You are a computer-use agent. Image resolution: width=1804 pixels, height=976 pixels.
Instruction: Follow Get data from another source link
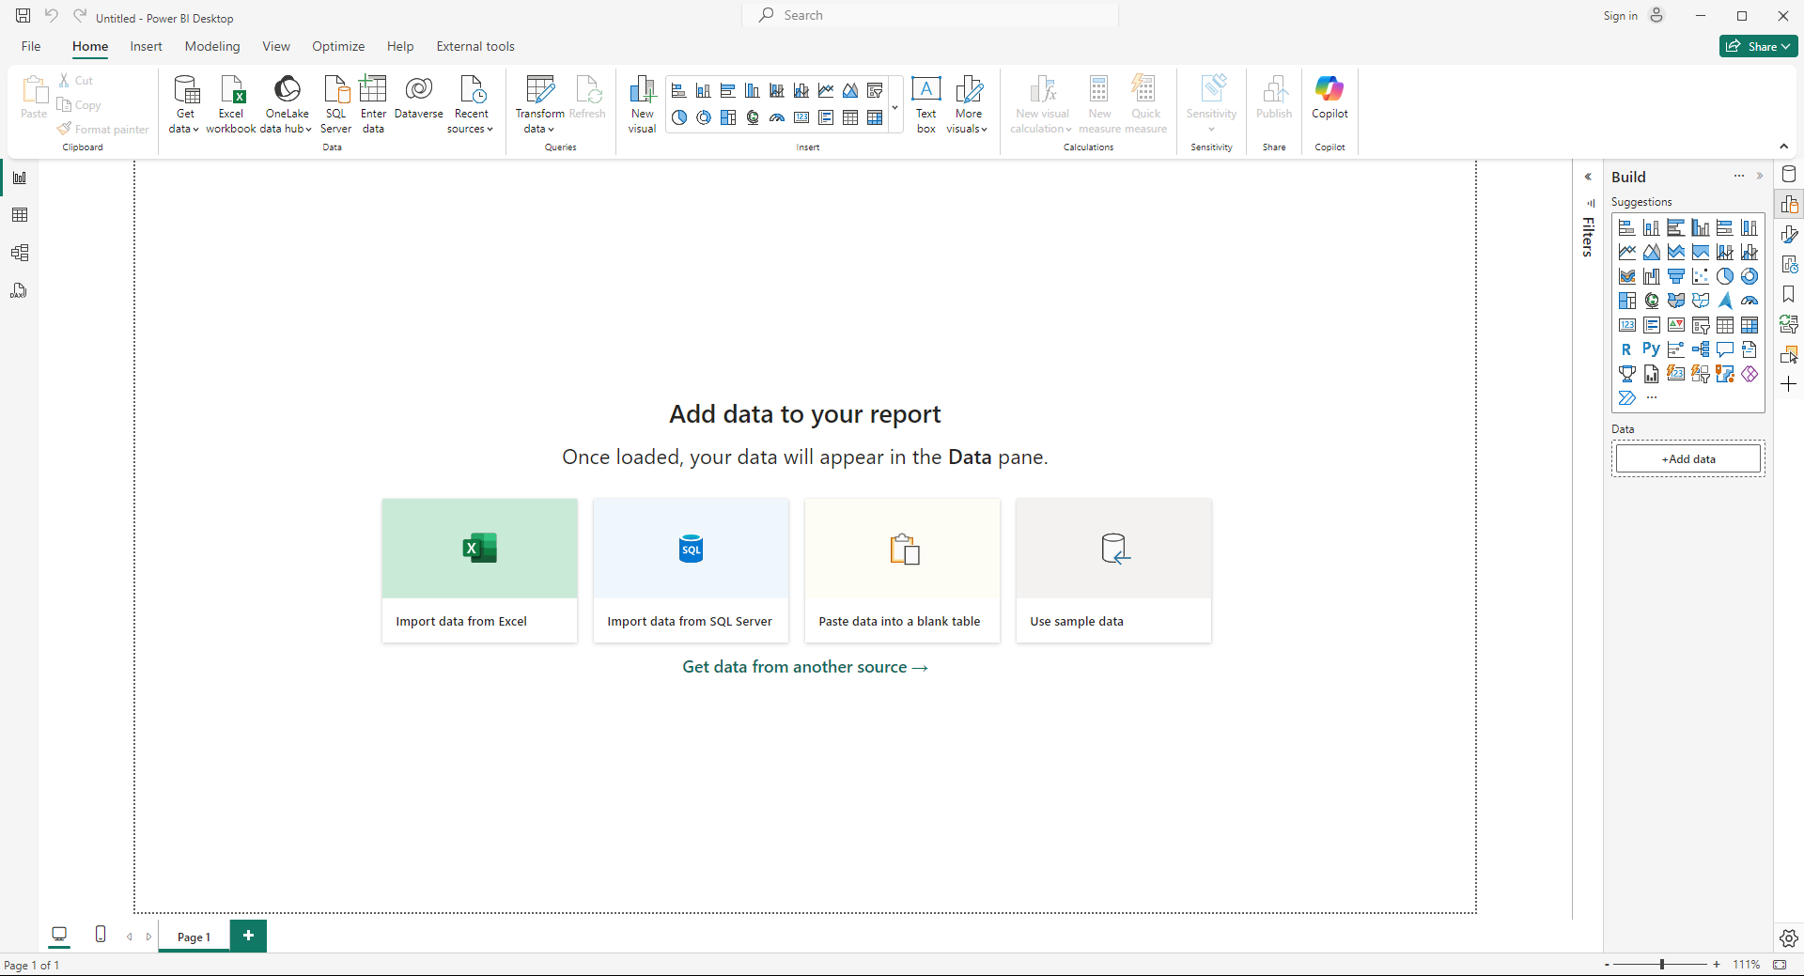coord(805,667)
